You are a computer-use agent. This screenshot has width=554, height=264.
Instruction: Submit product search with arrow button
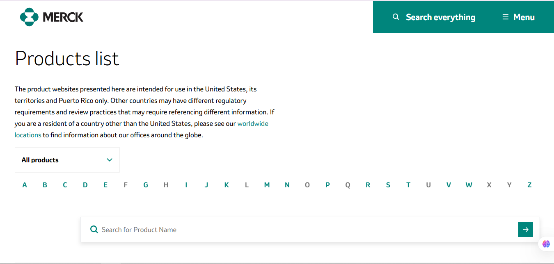[526, 230]
